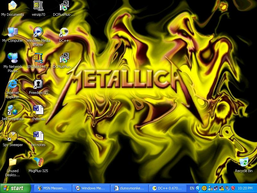The height and width of the screenshot is (193, 257).
Task: Click the red Security Center shield tray icon
Action: [233, 188]
